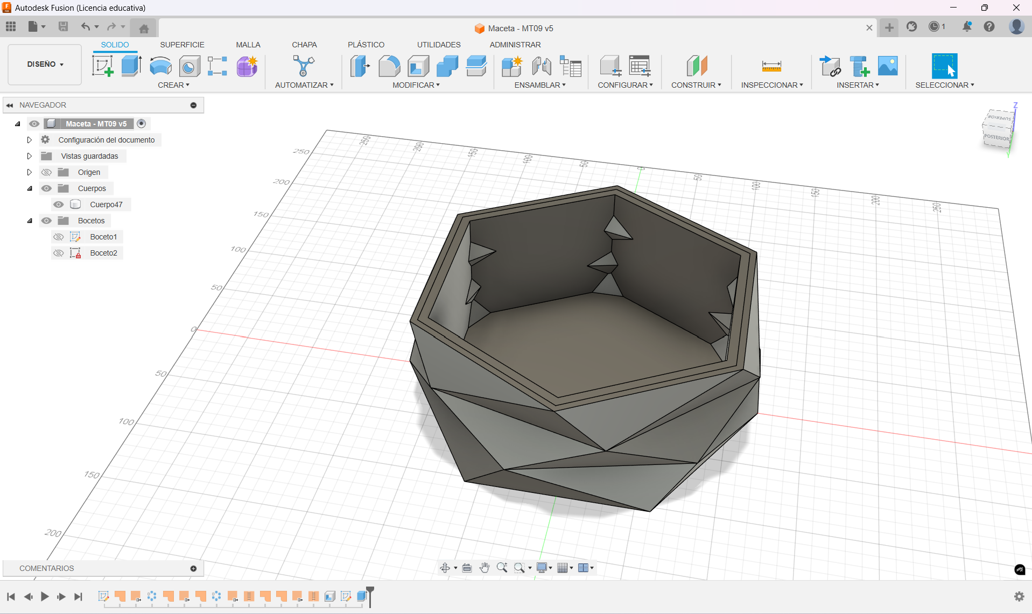
Task: Save the document with floppy icon
Action: pos(63,26)
